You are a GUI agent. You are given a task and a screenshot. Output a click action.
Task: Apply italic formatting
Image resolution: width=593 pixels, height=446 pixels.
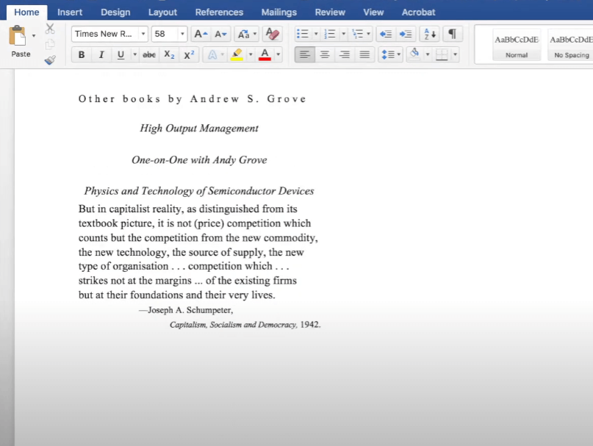(101, 54)
